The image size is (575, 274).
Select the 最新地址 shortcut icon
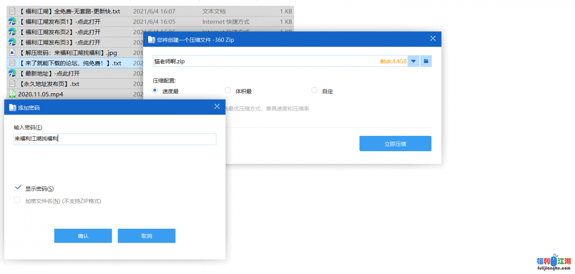coord(13,73)
